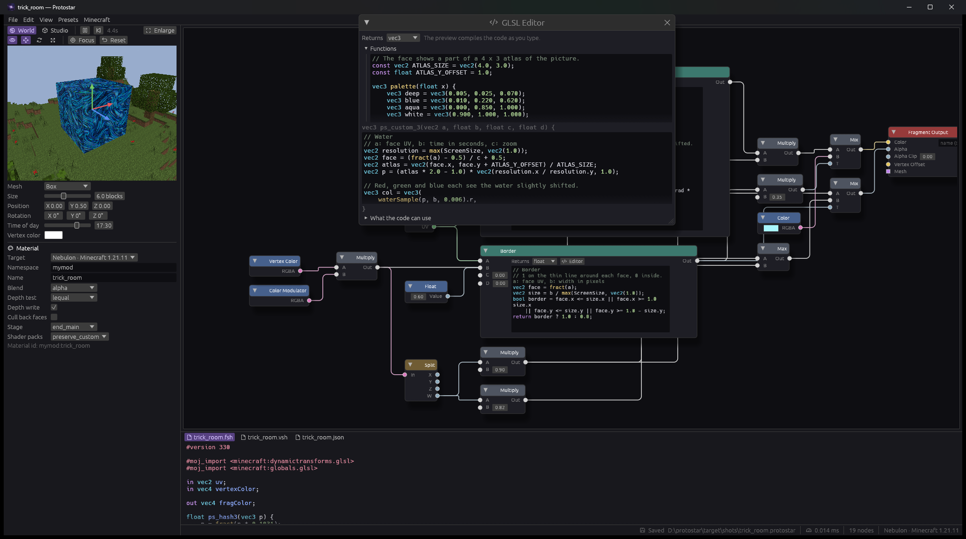Collapse the GLSL Editor panel triangle
This screenshot has width=966, height=539.
367,22
